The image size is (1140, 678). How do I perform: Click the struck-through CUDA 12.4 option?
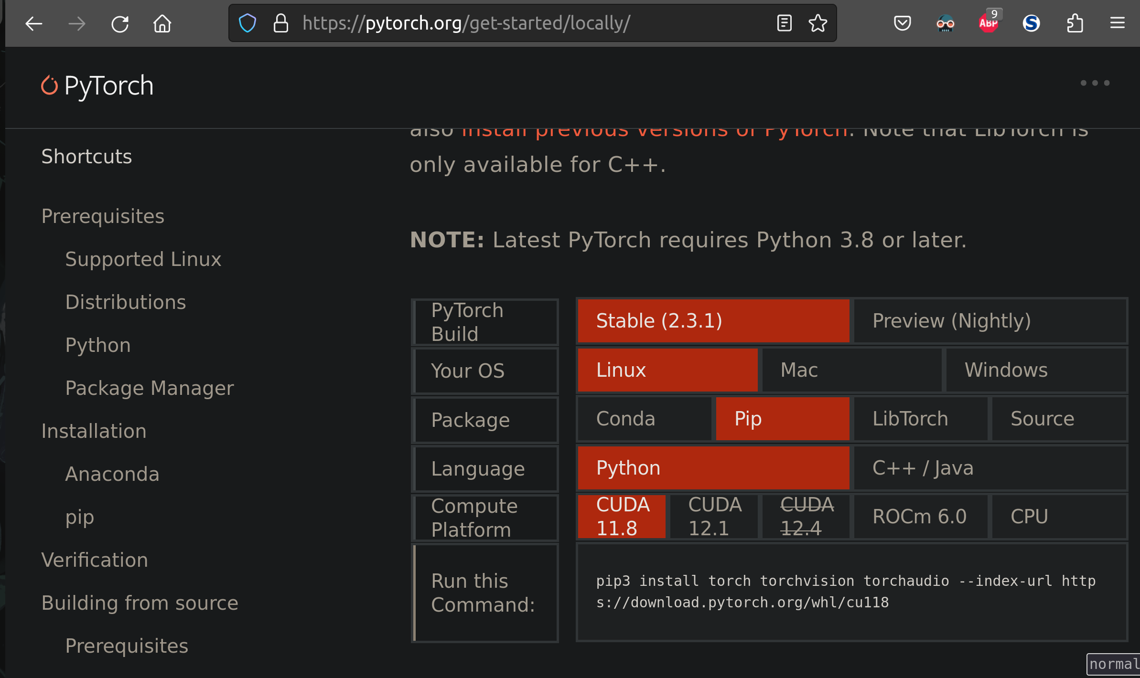pos(806,517)
